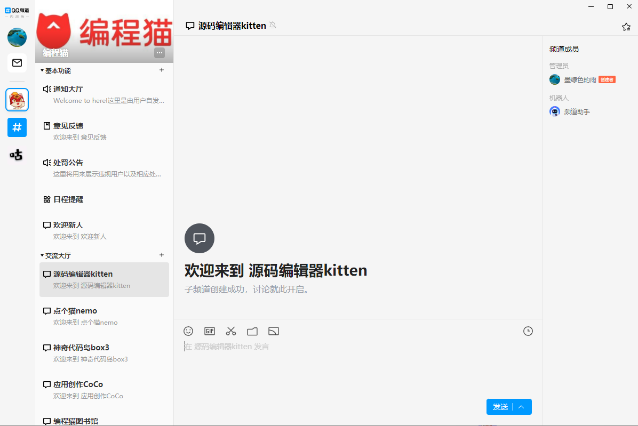Screen dimensions: 638x426
Task: Open the 点个猫nemo channel
Action: [x=104, y=316]
